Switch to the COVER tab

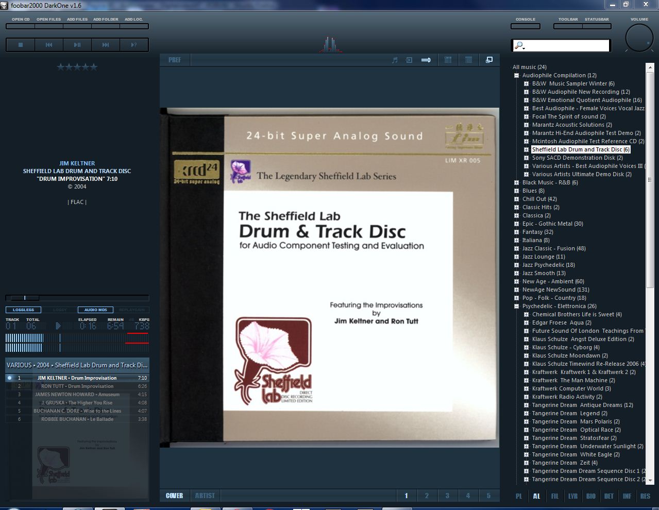[x=175, y=496]
